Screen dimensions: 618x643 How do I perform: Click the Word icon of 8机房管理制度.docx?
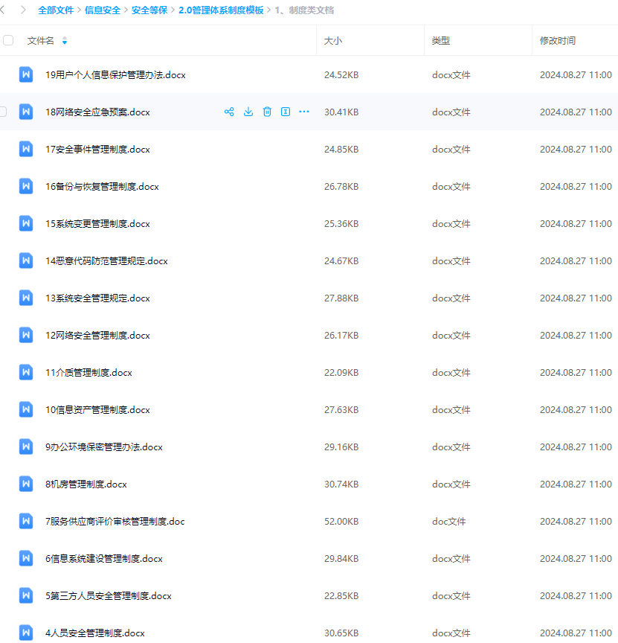tap(26, 484)
